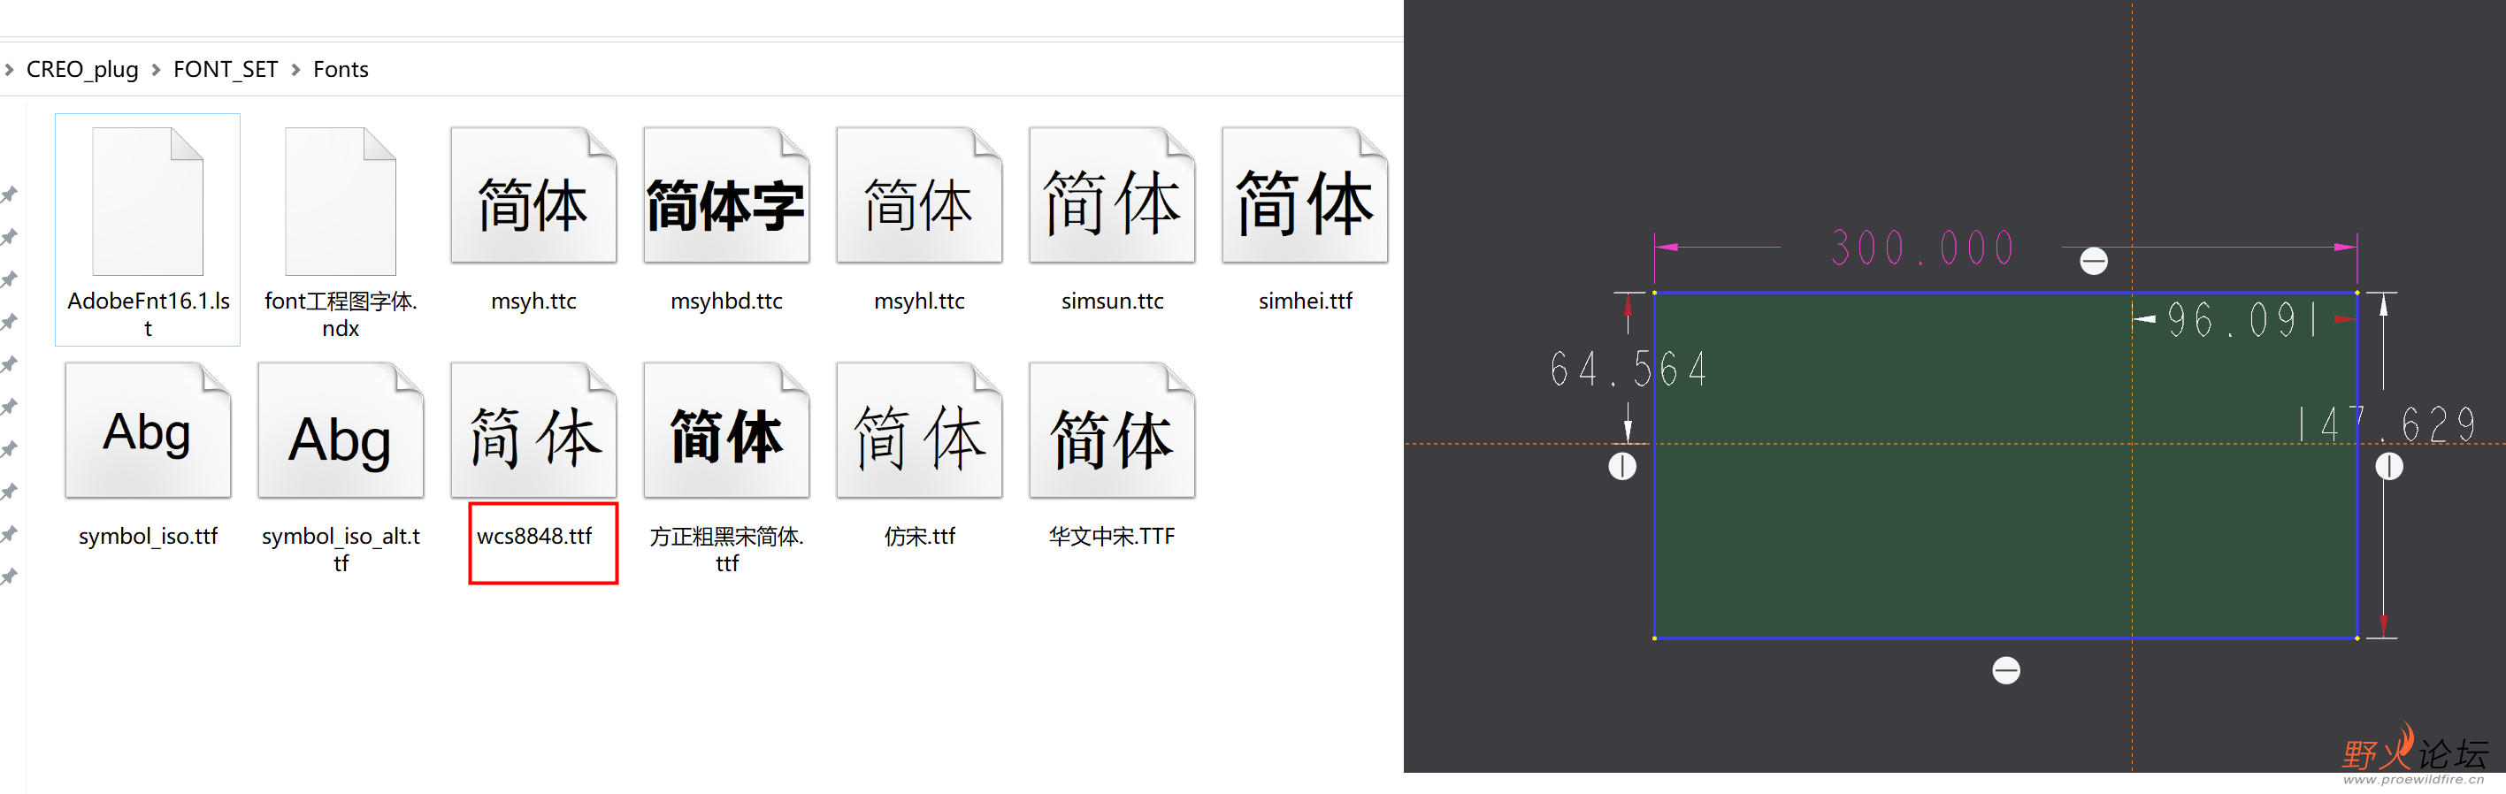Viewport: 2506px width, 794px height.
Task: Select the 147.629 height dimension
Action: [x=2388, y=424]
